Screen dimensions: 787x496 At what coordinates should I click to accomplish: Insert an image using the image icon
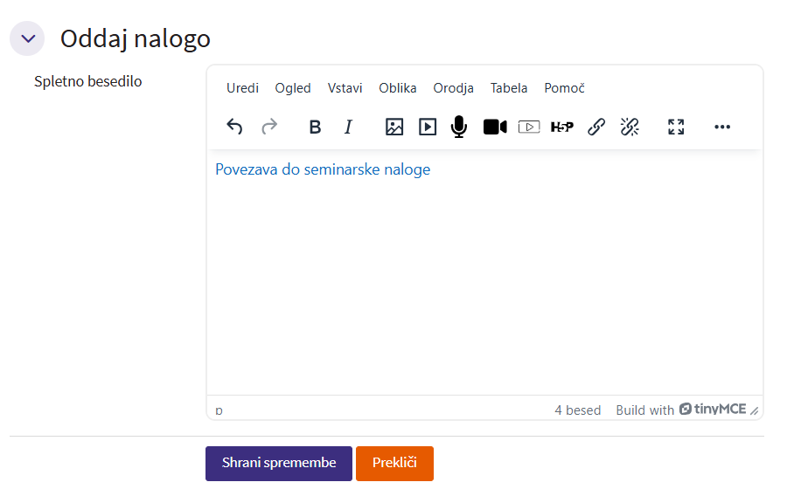394,127
